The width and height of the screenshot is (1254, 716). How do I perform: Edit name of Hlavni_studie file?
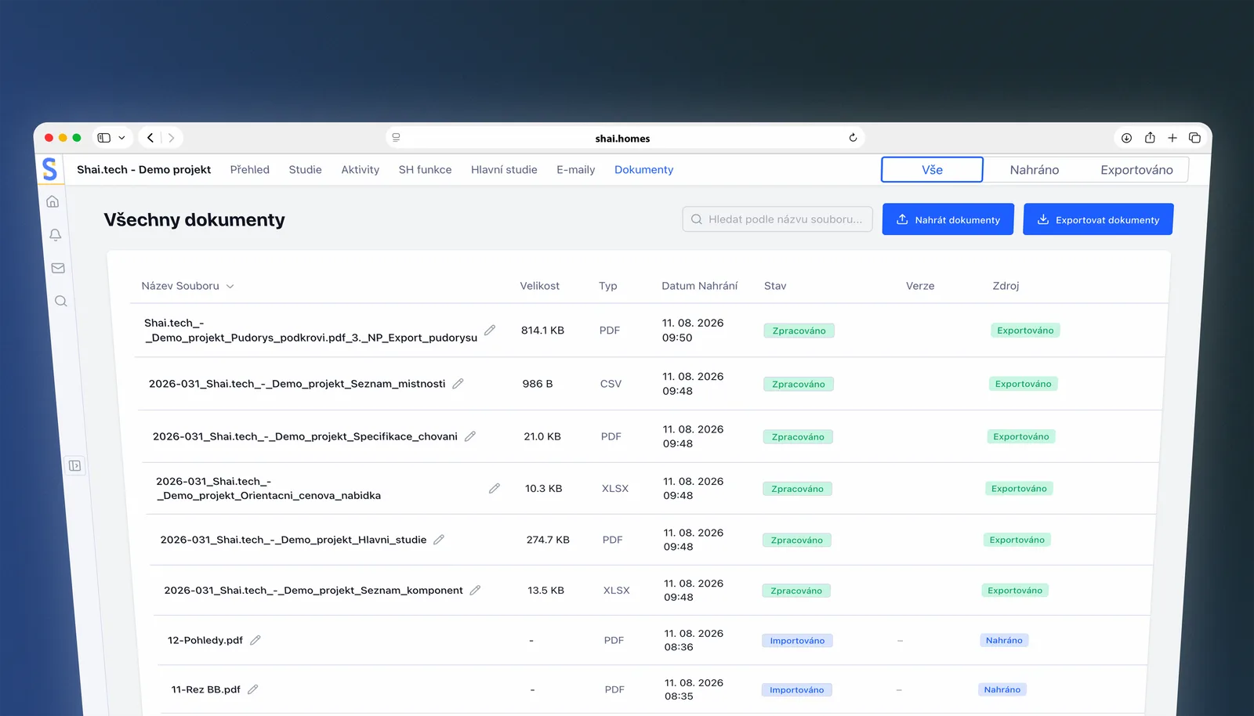pos(439,540)
